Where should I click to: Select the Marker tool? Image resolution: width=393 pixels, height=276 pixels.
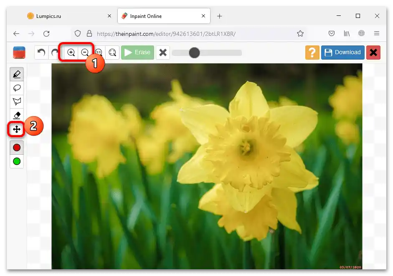pos(17,74)
